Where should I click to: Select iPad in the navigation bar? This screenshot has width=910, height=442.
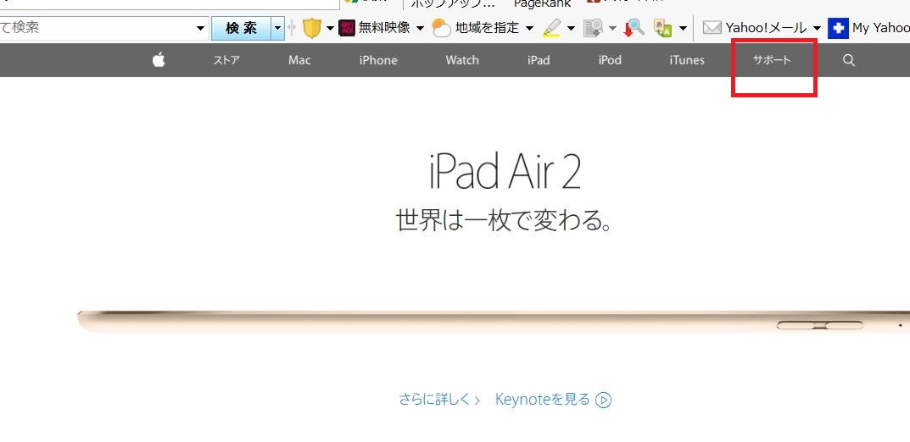pyautogui.click(x=539, y=59)
